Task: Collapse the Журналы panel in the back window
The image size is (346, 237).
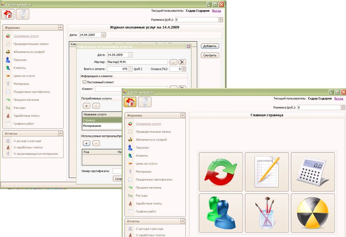Action: pyautogui.click(x=60, y=28)
